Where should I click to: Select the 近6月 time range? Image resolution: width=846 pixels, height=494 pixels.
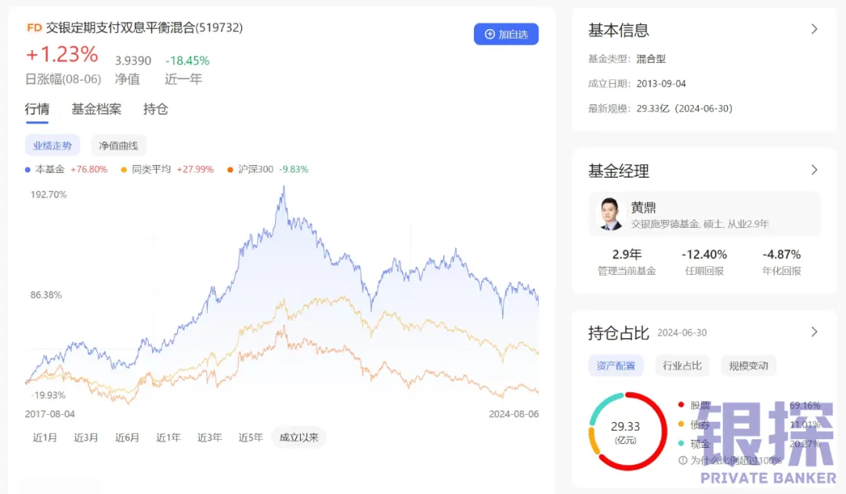[x=128, y=438]
